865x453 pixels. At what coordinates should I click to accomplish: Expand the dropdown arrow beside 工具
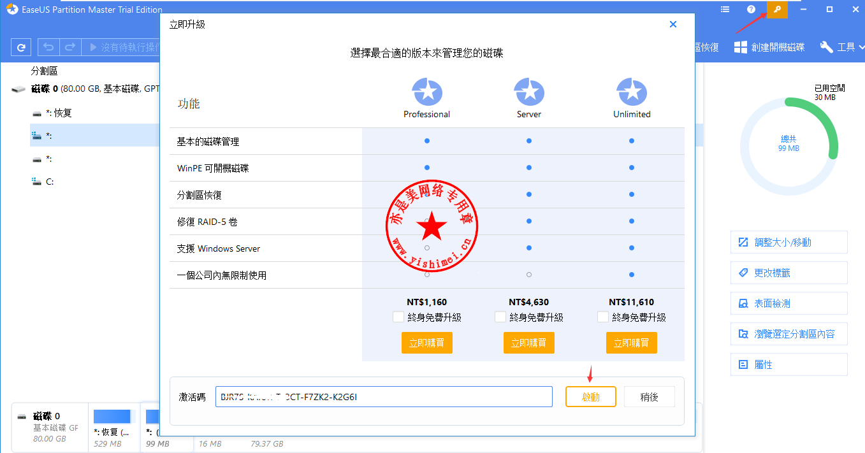click(861, 47)
